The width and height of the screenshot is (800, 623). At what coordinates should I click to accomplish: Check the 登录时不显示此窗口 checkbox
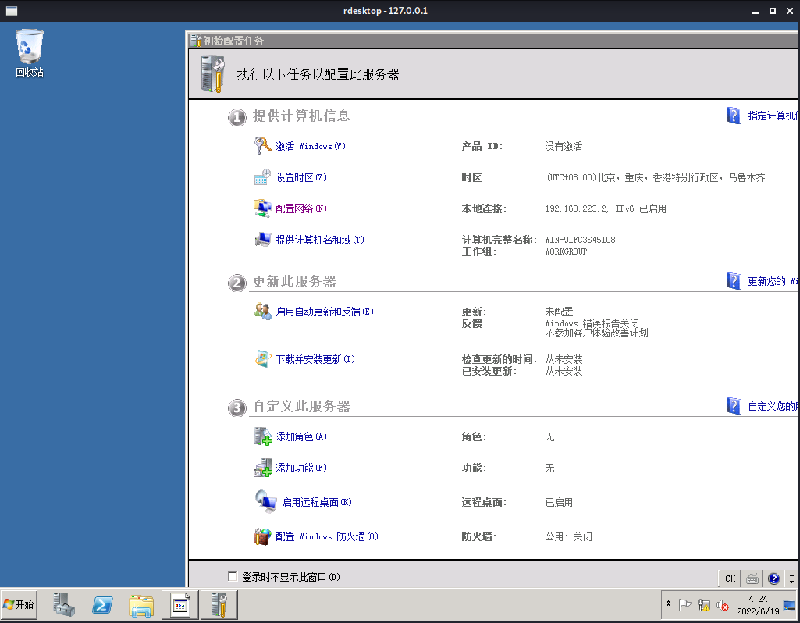pos(232,576)
